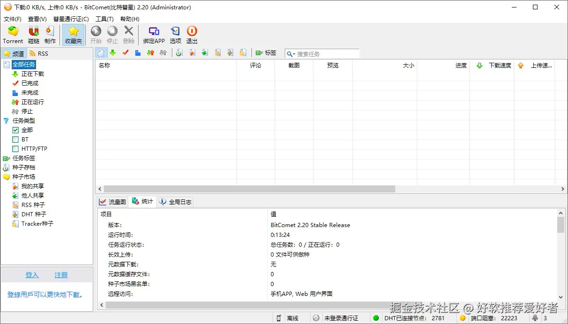The height and width of the screenshot is (324, 568).
Task: Switch to the RSS sidebar tab
Action: tap(38, 53)
